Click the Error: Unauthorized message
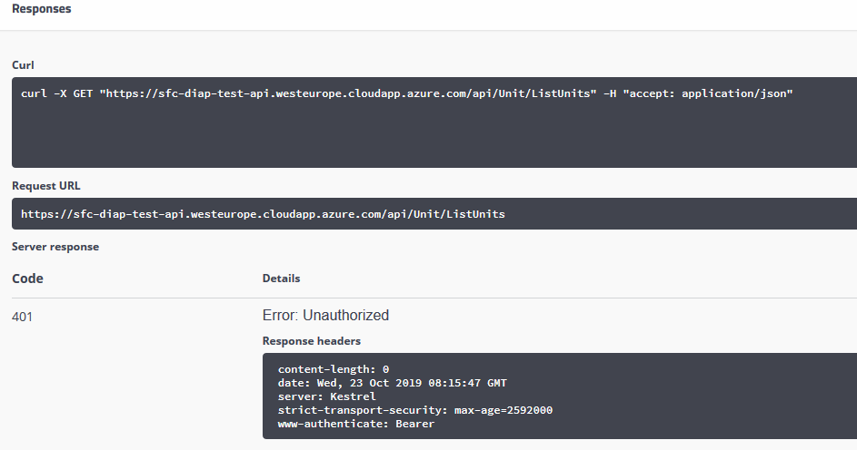 325,316
